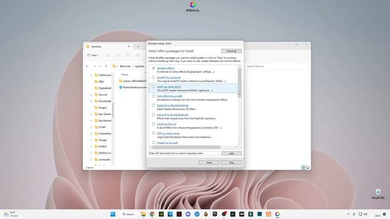Launch Google Chrome from the taskbar
390x219 pixels.
[x=152, y=214]
